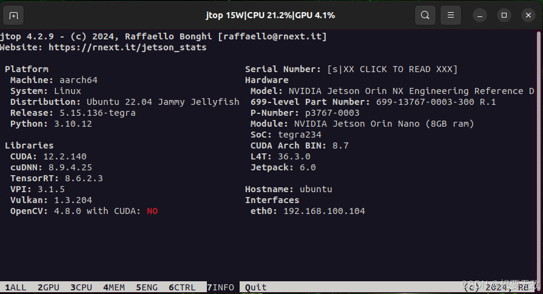Click the Libraries section heading

pos(29,145)
